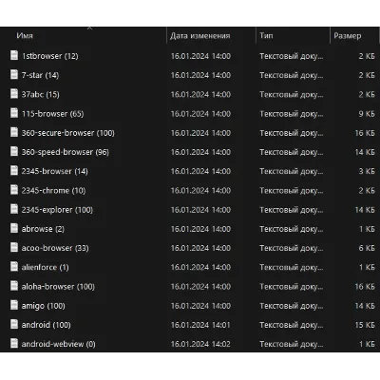Image resolution: width=380 pixels, height=380 pixels.
Task: Select the file name android-webview (0)
Action: pyautogui.click(x=59, y=344)
